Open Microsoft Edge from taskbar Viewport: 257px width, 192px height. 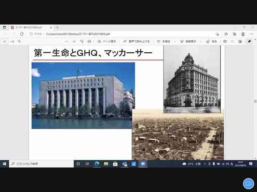click(97, 164)
